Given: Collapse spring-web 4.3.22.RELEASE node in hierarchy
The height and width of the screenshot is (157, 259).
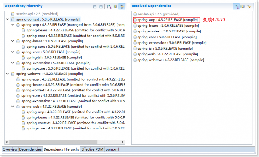Looking at the screenshot, I should [x=13, y=107].
